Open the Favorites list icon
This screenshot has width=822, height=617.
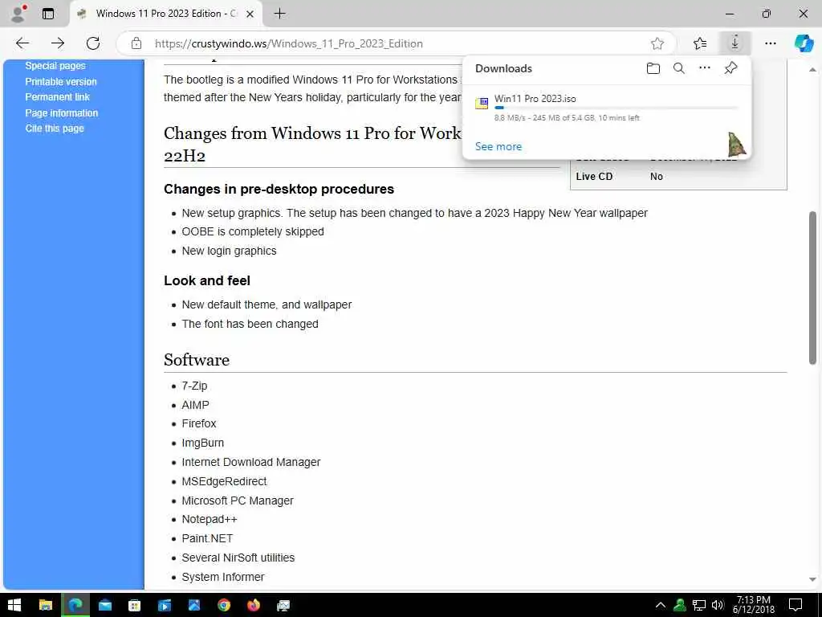tap(700, 43)
